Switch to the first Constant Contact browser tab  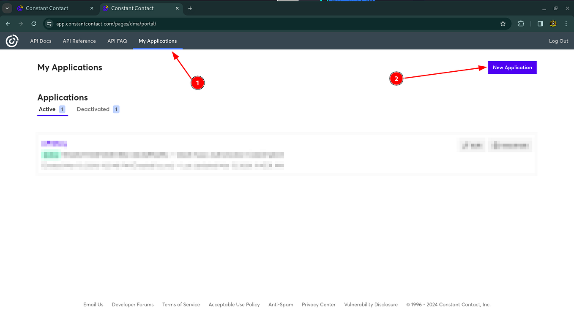point(46,8)
